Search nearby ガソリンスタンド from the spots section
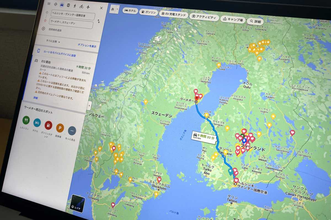Image resolution: width=331 pixels, height=220 pixels. coord(48,125)
